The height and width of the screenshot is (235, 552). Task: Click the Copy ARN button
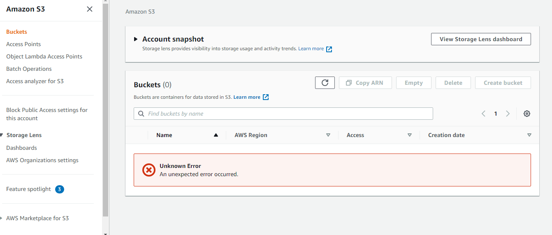(x=365, y=83)
